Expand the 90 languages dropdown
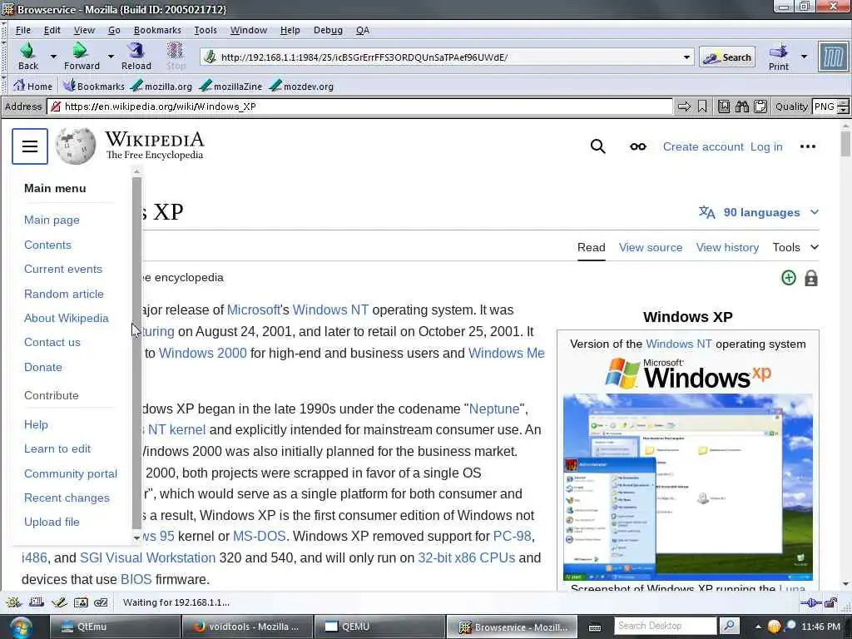852x639 pixels. 759,212
